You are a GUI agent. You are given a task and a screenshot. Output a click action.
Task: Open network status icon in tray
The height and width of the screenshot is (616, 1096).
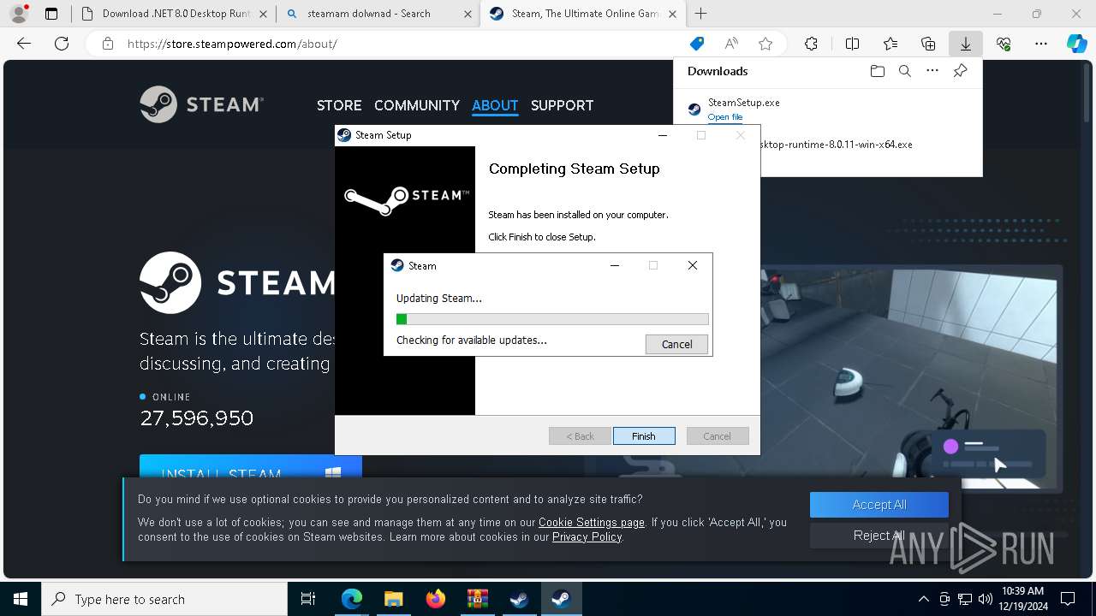tap(965, 599)
